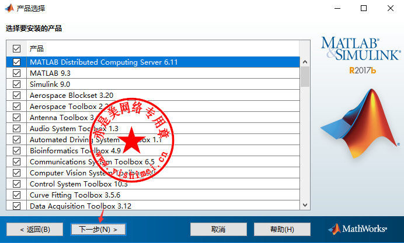The image size is (404, 243).
Task: Minimize the 产品选择 installer window
Action: [337, 8]
